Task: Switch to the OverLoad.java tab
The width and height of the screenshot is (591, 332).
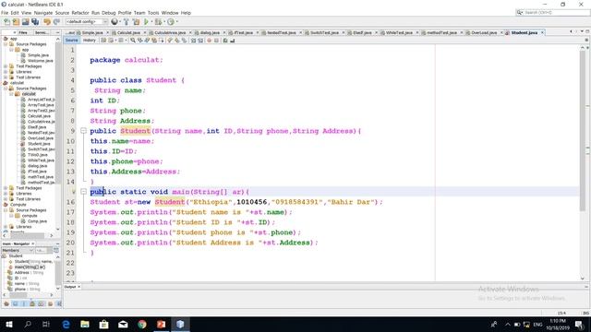Action: tap(484, 33)
